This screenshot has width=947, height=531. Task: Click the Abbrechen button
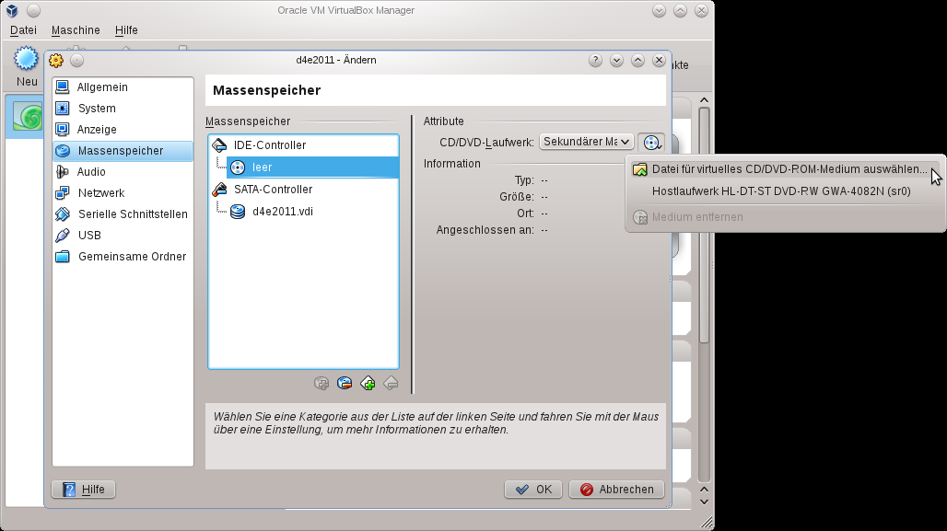(x=616, y=490)
